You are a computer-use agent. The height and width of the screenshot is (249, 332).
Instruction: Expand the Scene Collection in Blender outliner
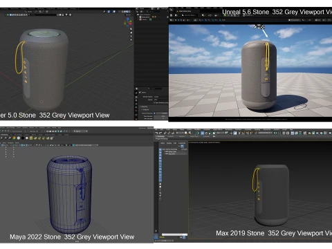point(138,15)
